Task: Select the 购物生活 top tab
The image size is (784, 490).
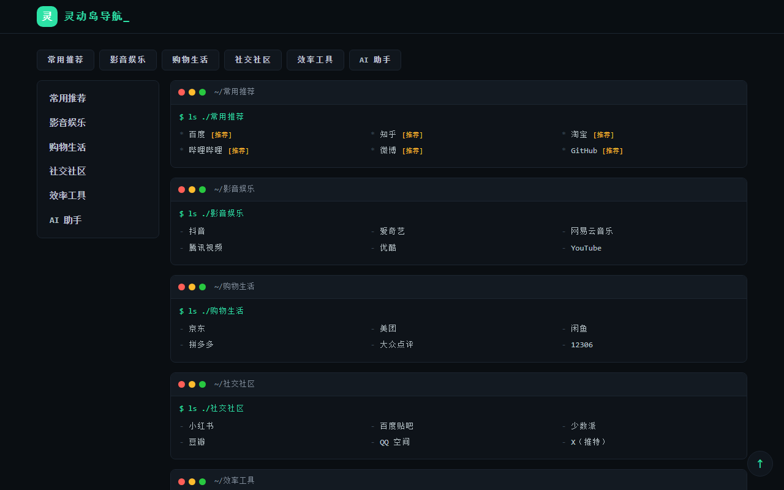Action: (190, 60)
